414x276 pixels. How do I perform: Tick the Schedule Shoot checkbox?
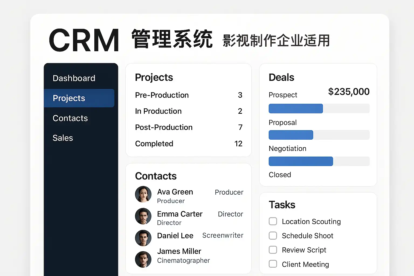[x=273, y=236]
